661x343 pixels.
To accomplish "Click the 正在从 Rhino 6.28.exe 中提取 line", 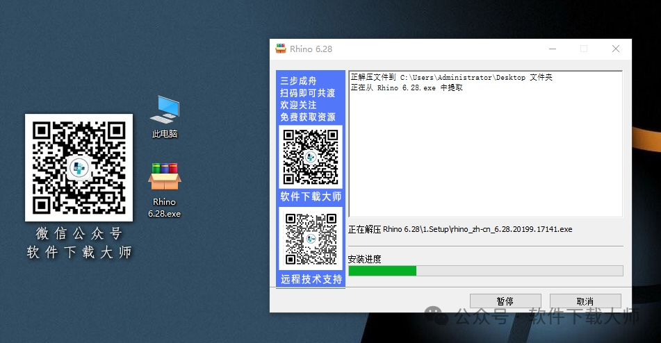I will pyautogui.click(x=407, y=87).
